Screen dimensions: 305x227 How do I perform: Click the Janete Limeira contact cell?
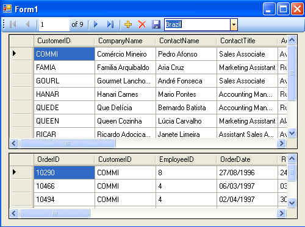tap(186, 133)
